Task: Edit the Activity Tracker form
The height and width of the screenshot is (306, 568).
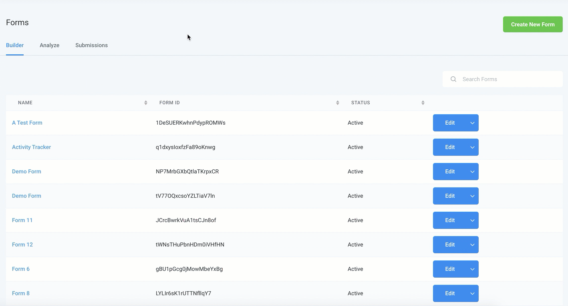Action: (450, 147)
